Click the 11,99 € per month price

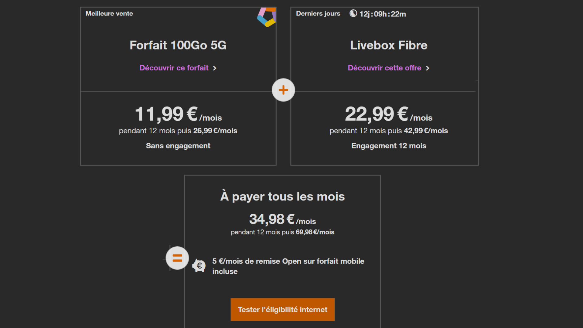pyautogui.click(x=178, y=114)
